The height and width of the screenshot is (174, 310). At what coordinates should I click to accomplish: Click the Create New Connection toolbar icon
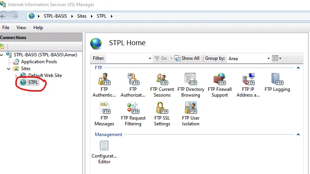point(2,46)
